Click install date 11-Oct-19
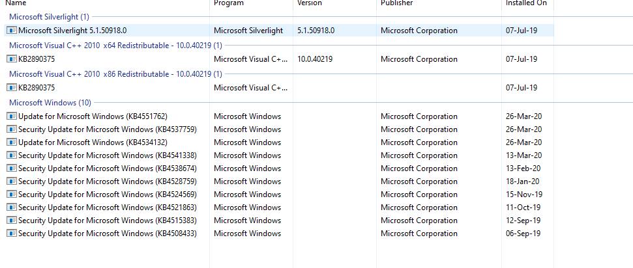Viewport: 633px width, 268px height. coord(523,207)
